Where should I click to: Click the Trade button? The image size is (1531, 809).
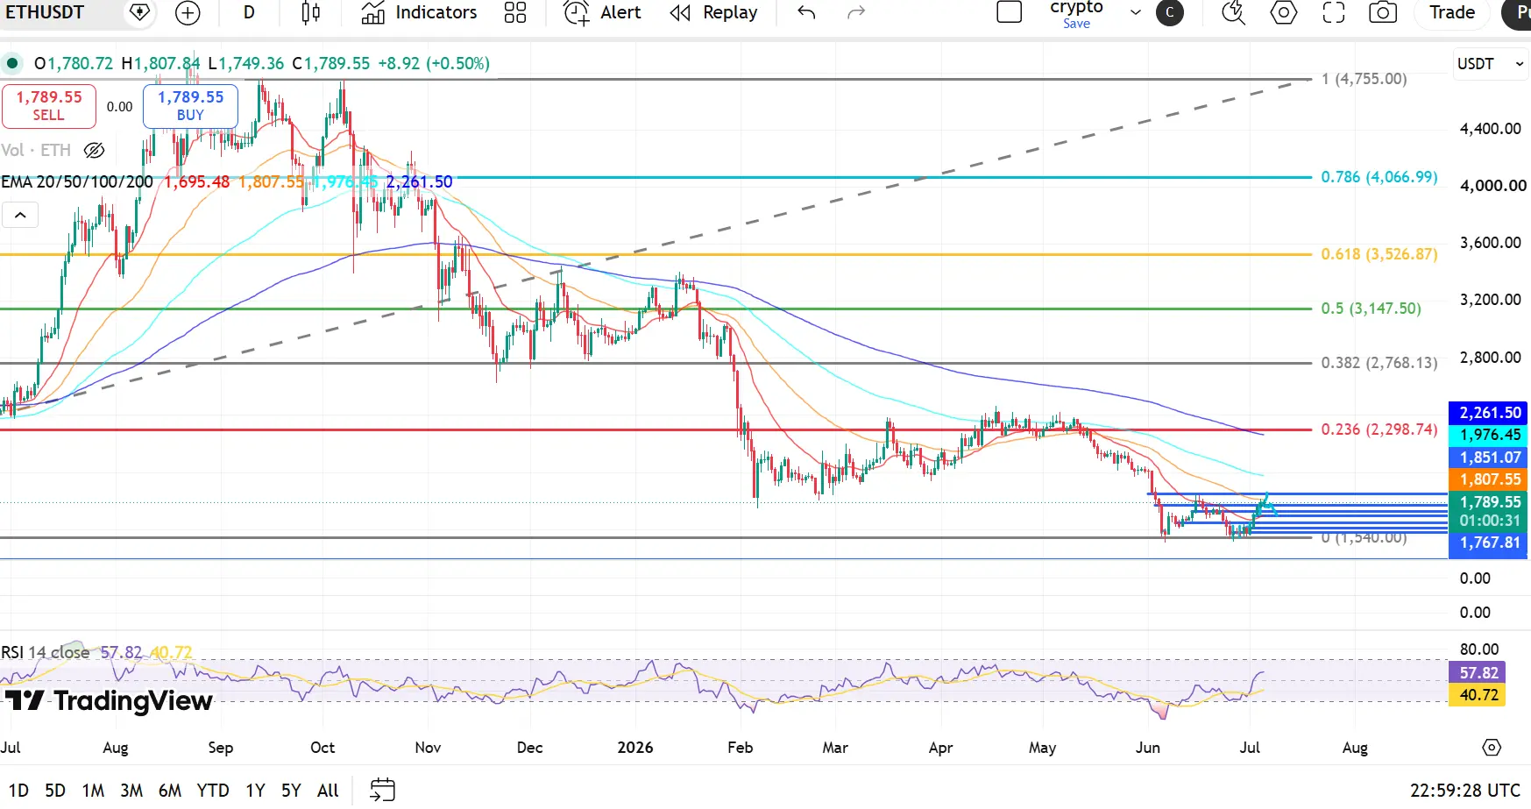[x=1452, y=12]
